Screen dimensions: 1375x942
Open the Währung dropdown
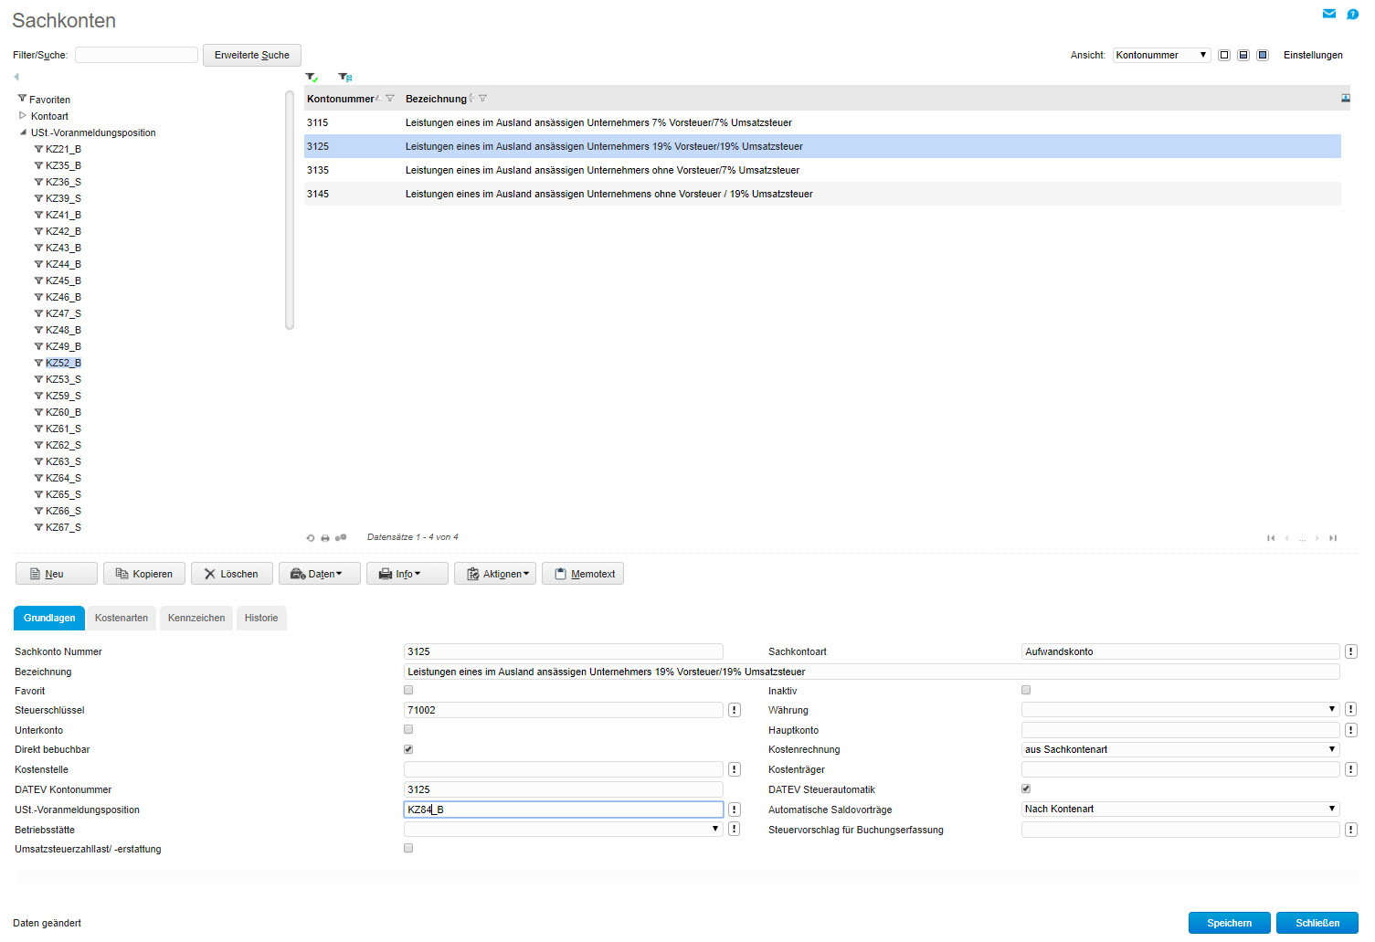pyautogui.click(x=1180, y=709)
